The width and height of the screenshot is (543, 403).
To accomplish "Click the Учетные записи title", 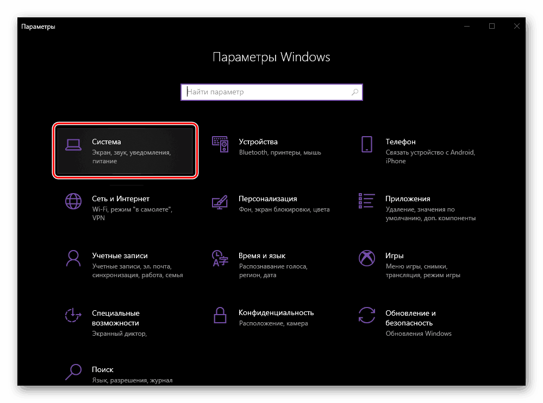I will click(x=120, y=256).
